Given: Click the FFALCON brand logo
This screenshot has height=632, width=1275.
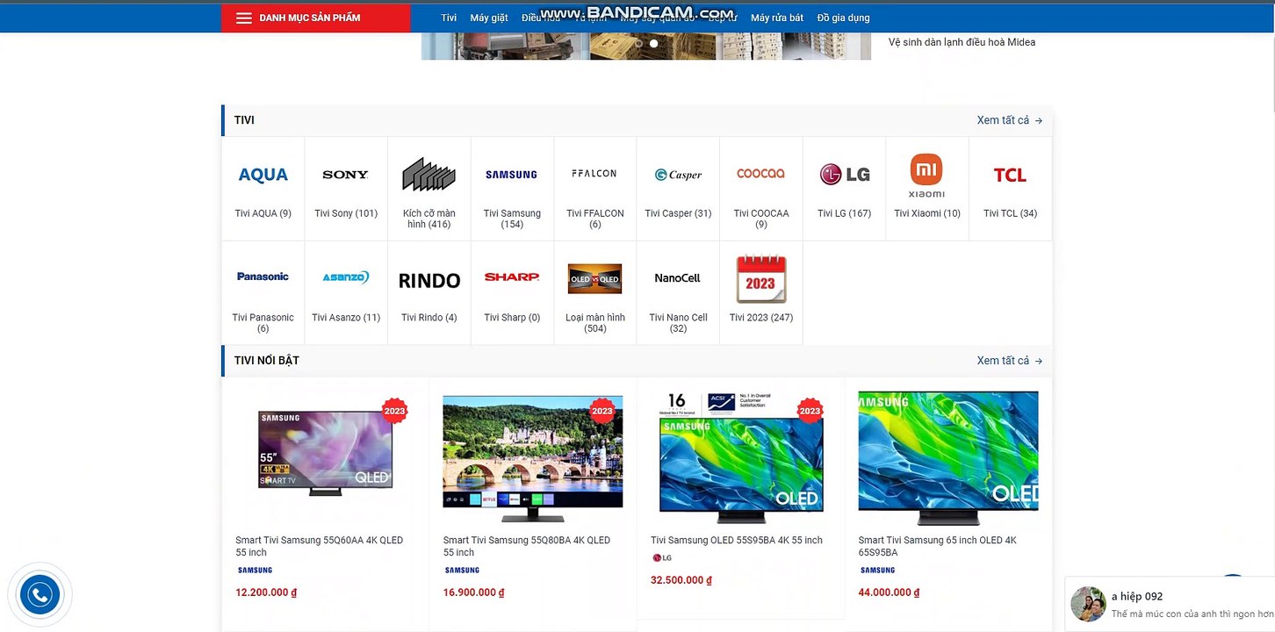Looking at the screenshot, I should point(594,174).
